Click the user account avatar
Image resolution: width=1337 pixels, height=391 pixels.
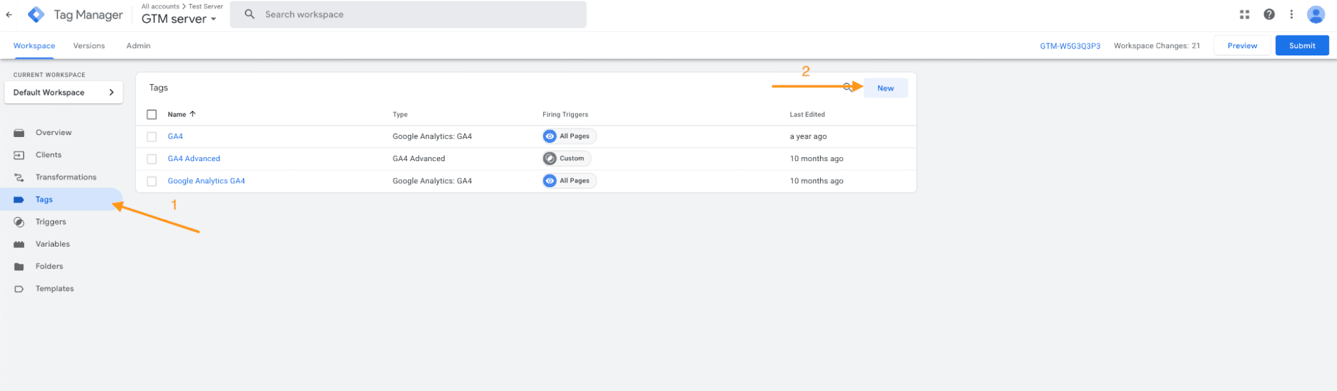point(1316,15)
